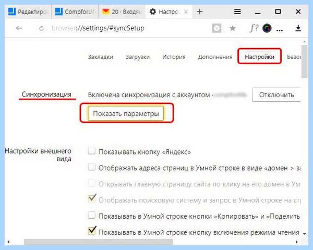The height and width of the screenshot is (250, 313).
Task: Enable Показывать кнопку «Яндекс» checkbox
Action: tap(91, 151)
